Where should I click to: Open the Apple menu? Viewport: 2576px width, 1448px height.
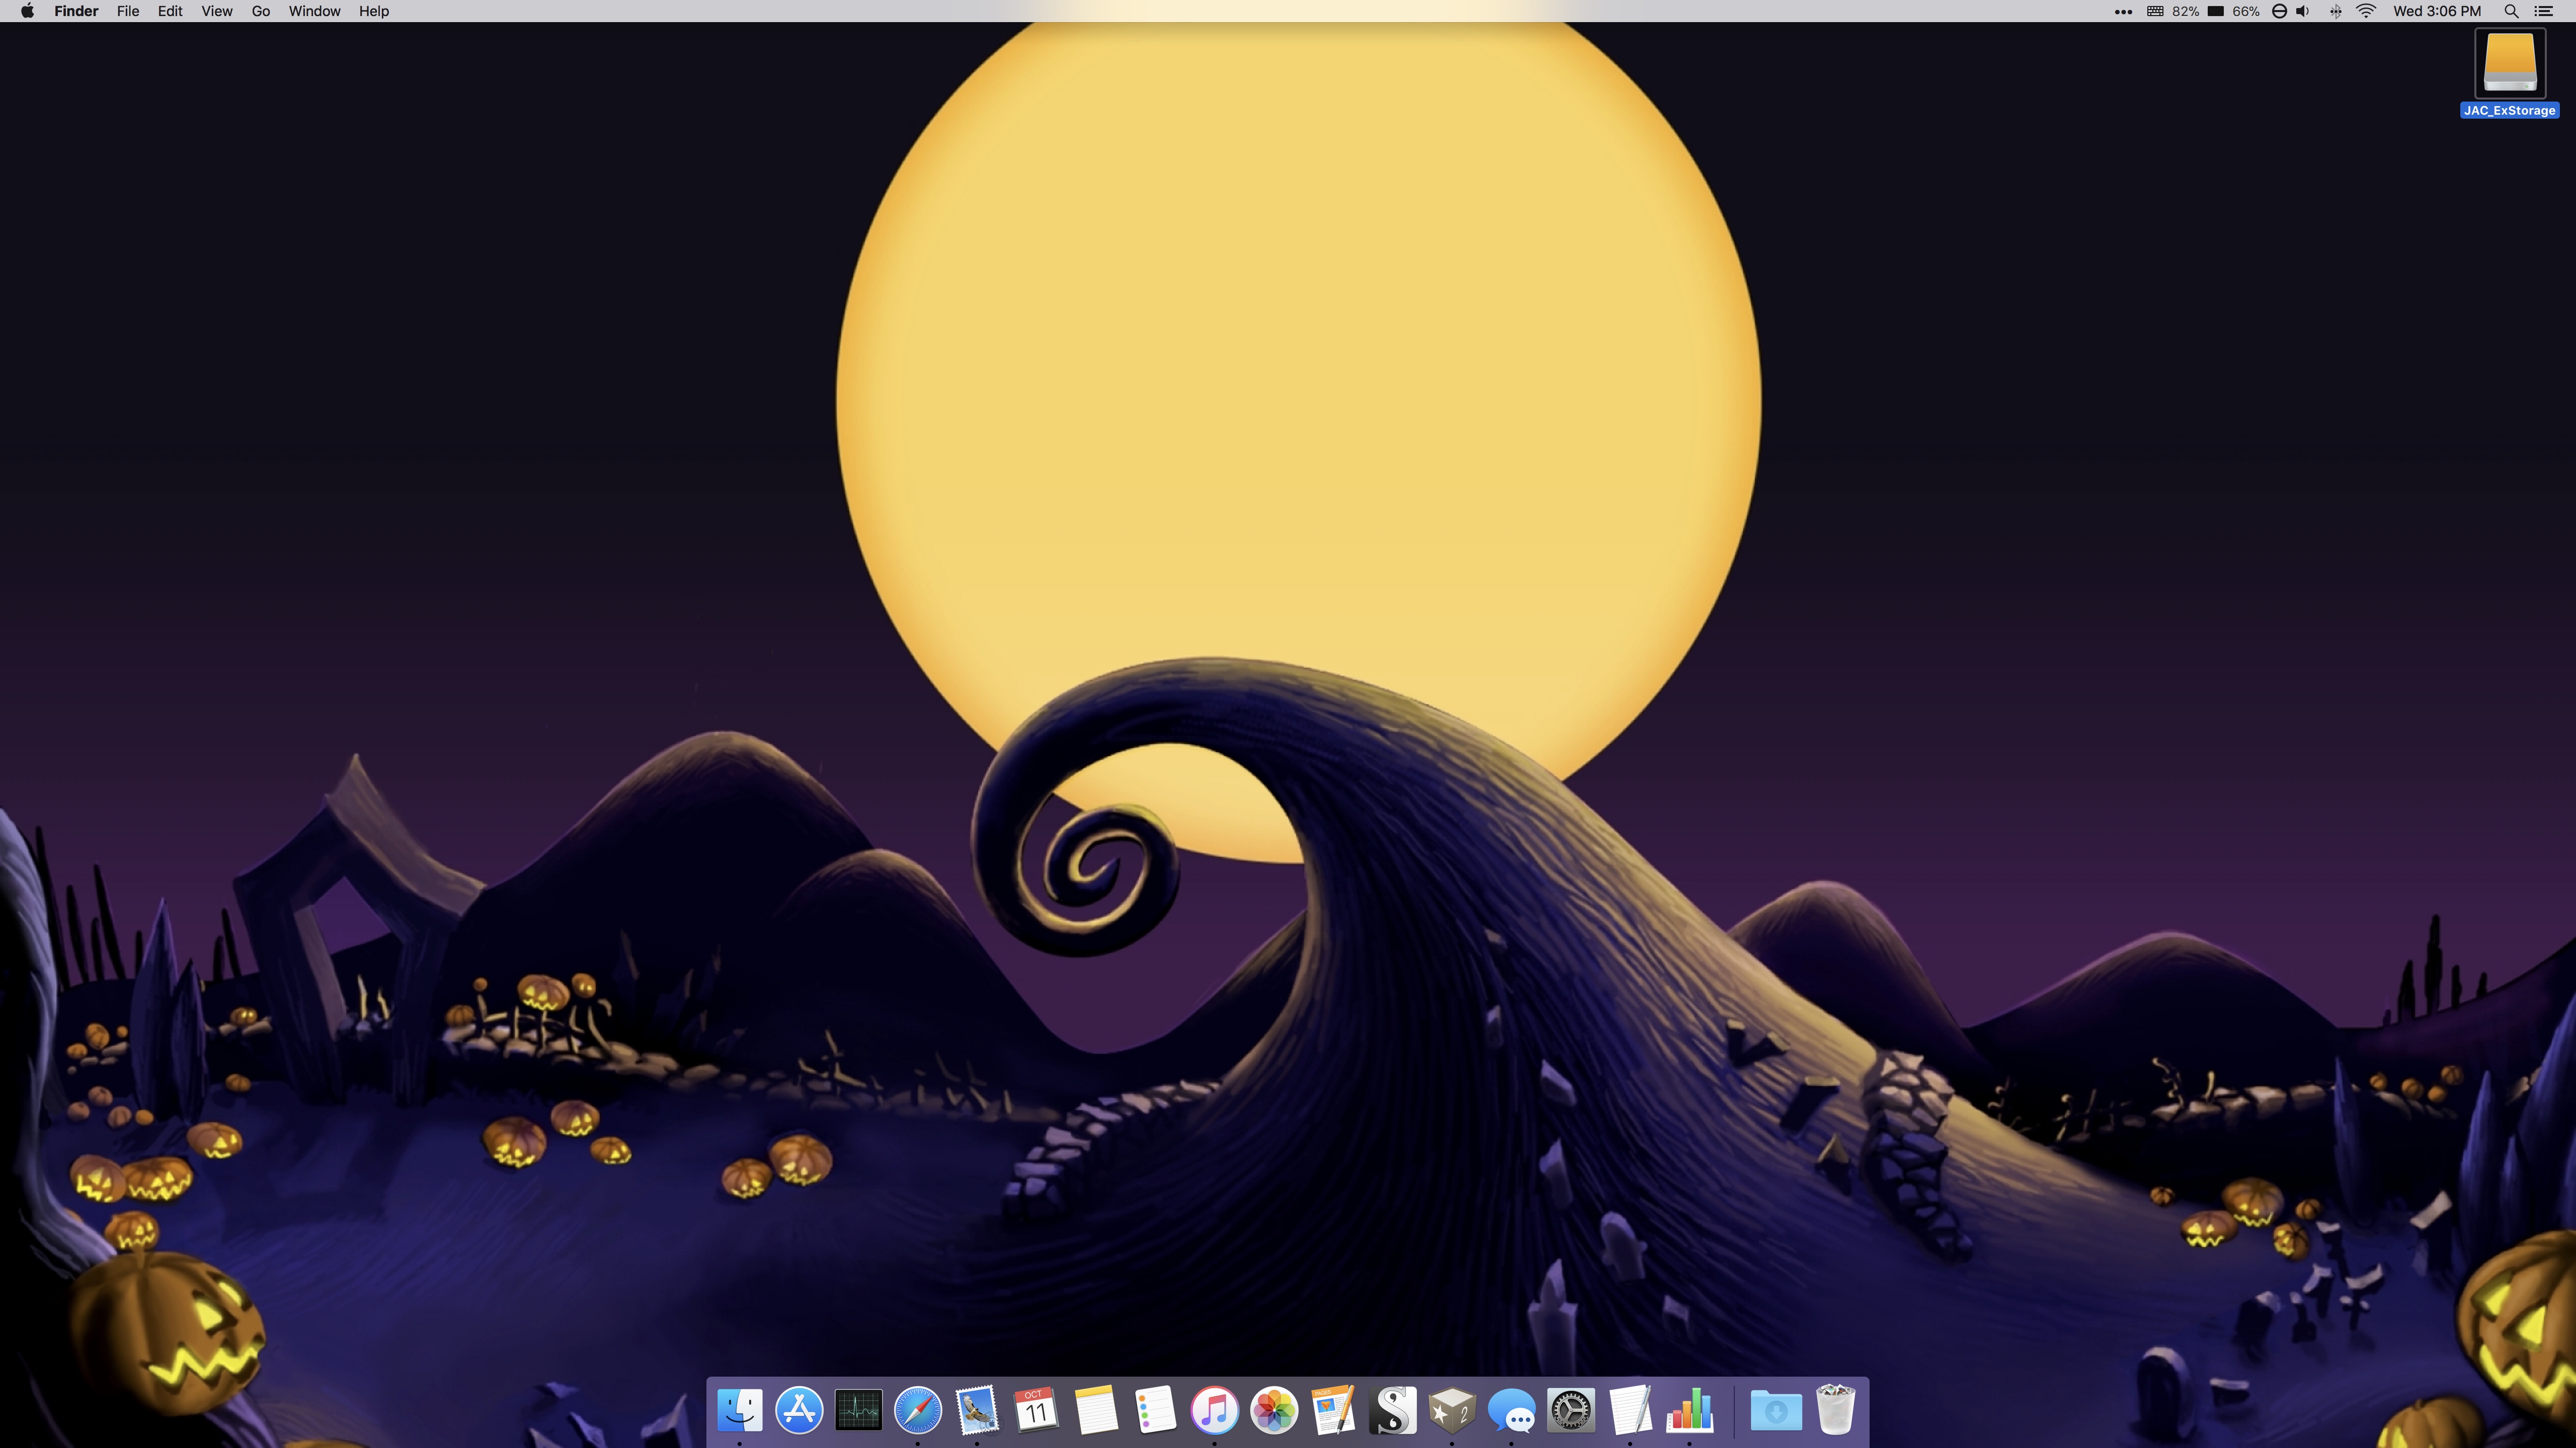click(x=27, y=11)
